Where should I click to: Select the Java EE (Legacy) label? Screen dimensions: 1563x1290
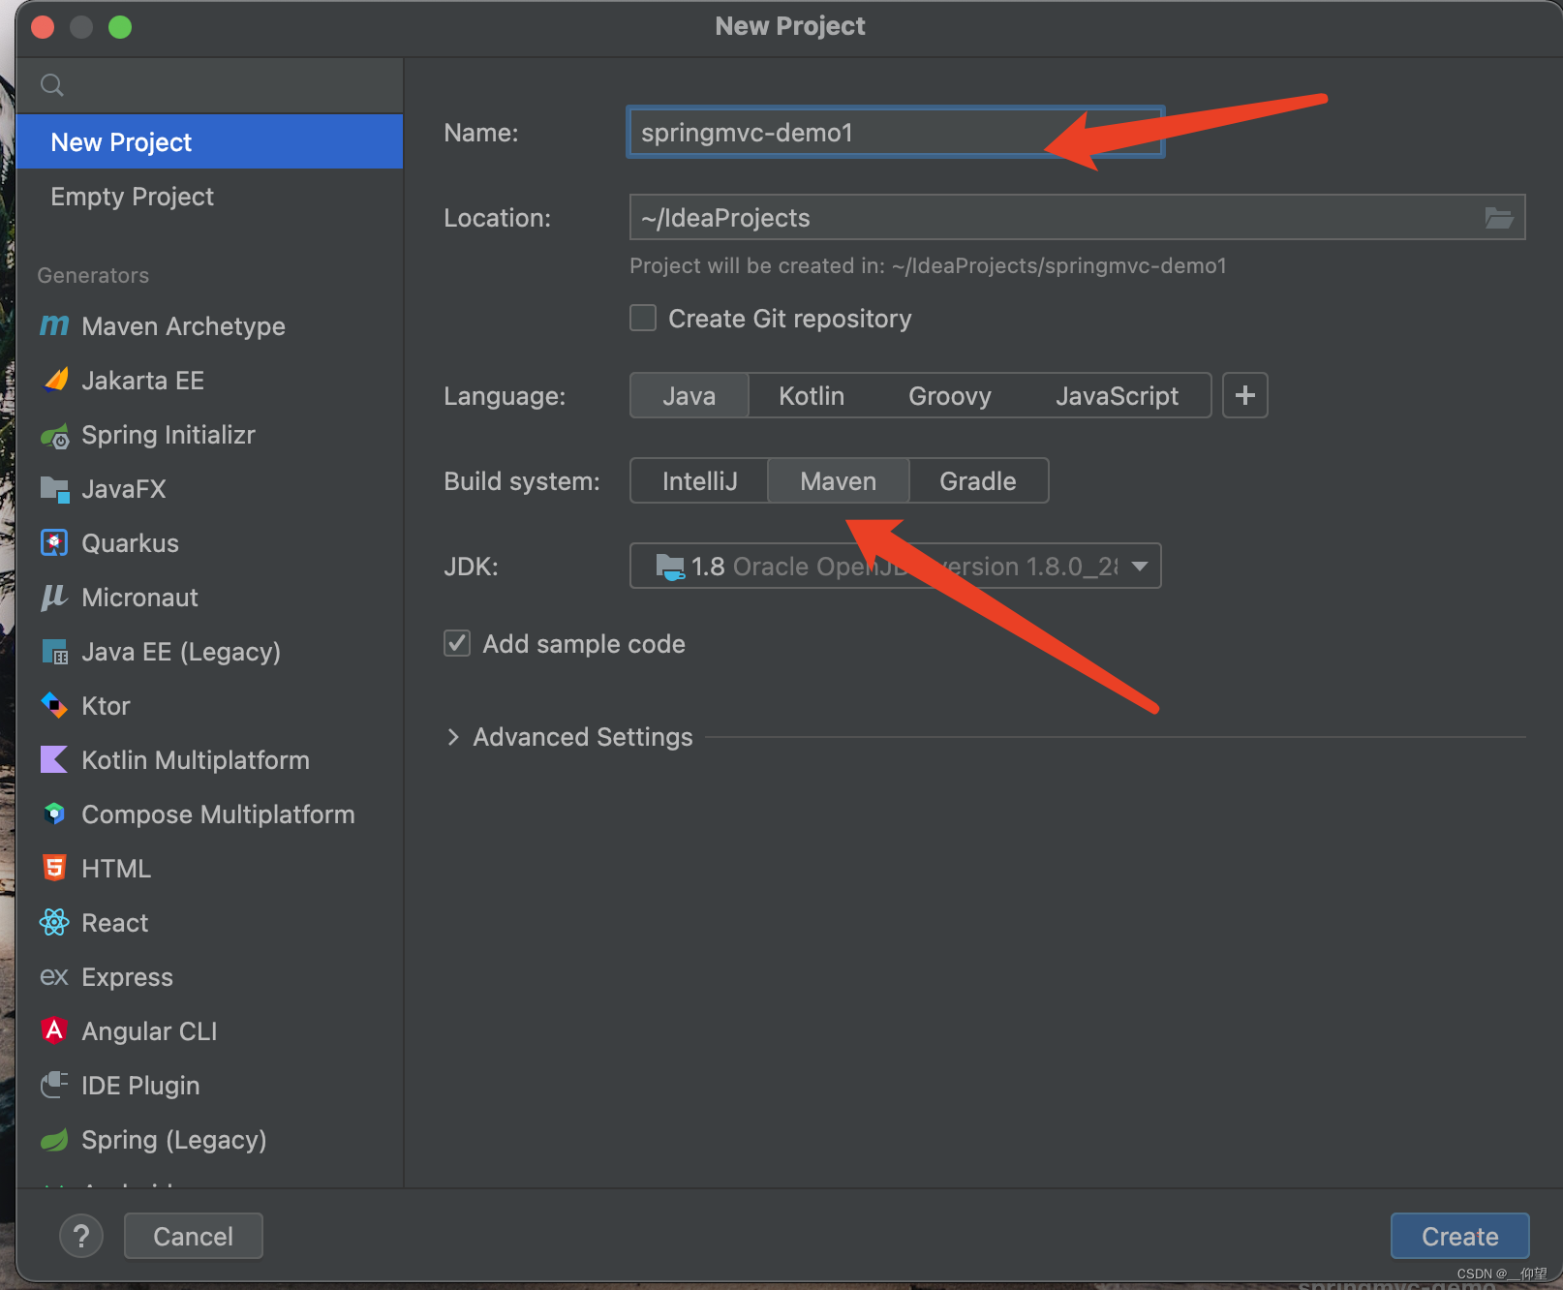point(181,652)
